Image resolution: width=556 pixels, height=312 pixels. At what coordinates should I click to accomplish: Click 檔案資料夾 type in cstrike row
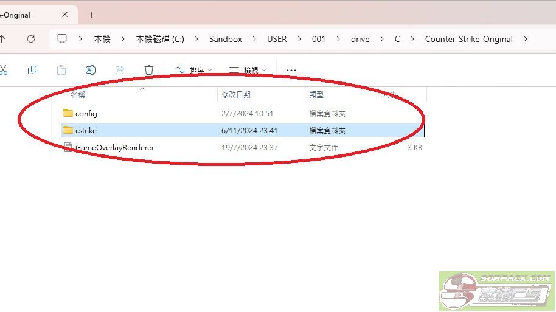tap(327, 131)
